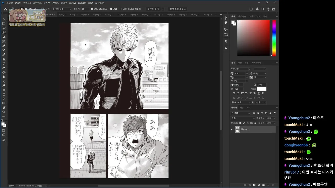The height and width of the screenshot is (188, 335).
Task: Hide 레이어 1 with eye icon
Action: [x=232, y=129]
